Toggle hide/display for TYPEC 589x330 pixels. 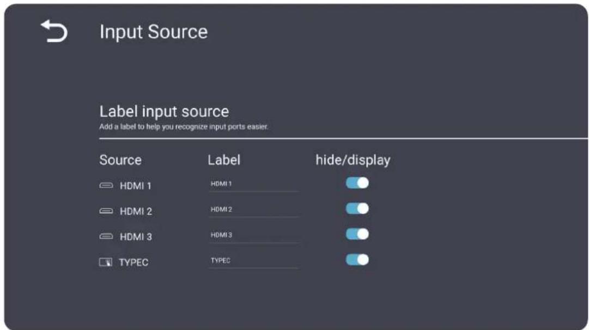357,259
